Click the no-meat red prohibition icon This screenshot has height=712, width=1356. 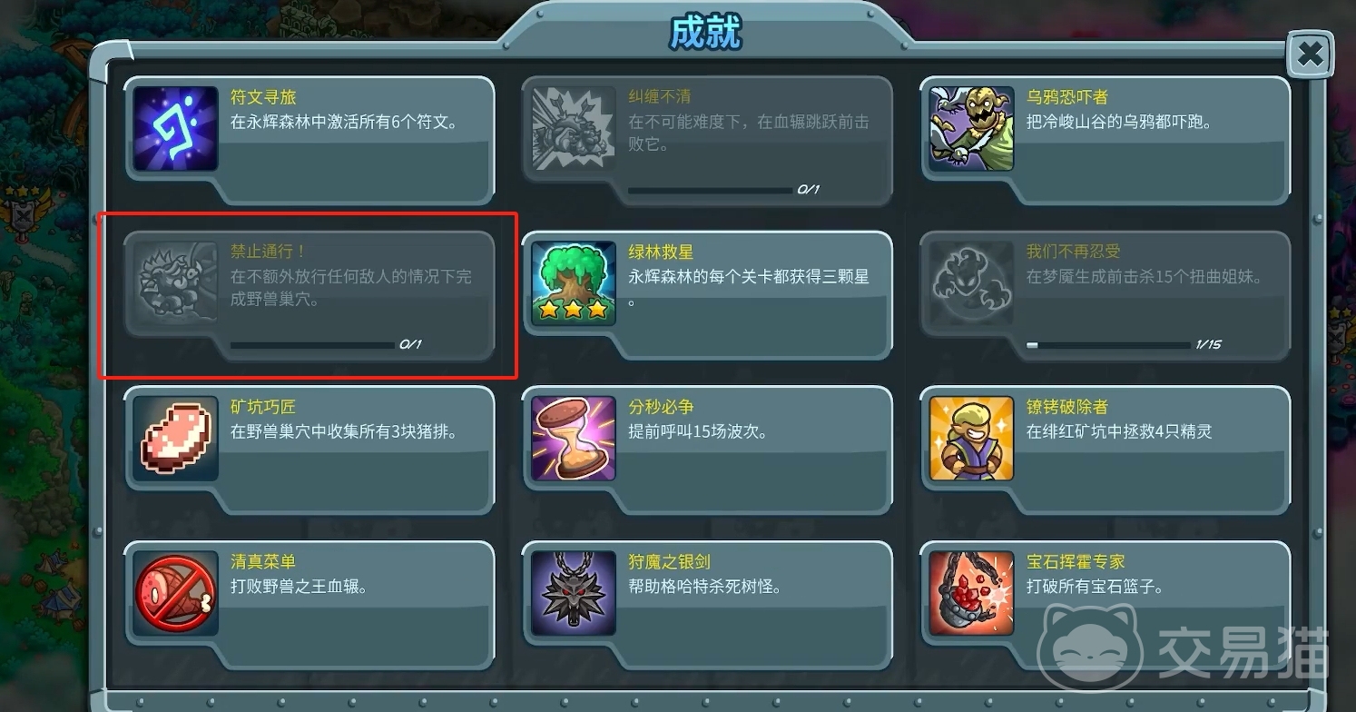[x=175, y=593]
